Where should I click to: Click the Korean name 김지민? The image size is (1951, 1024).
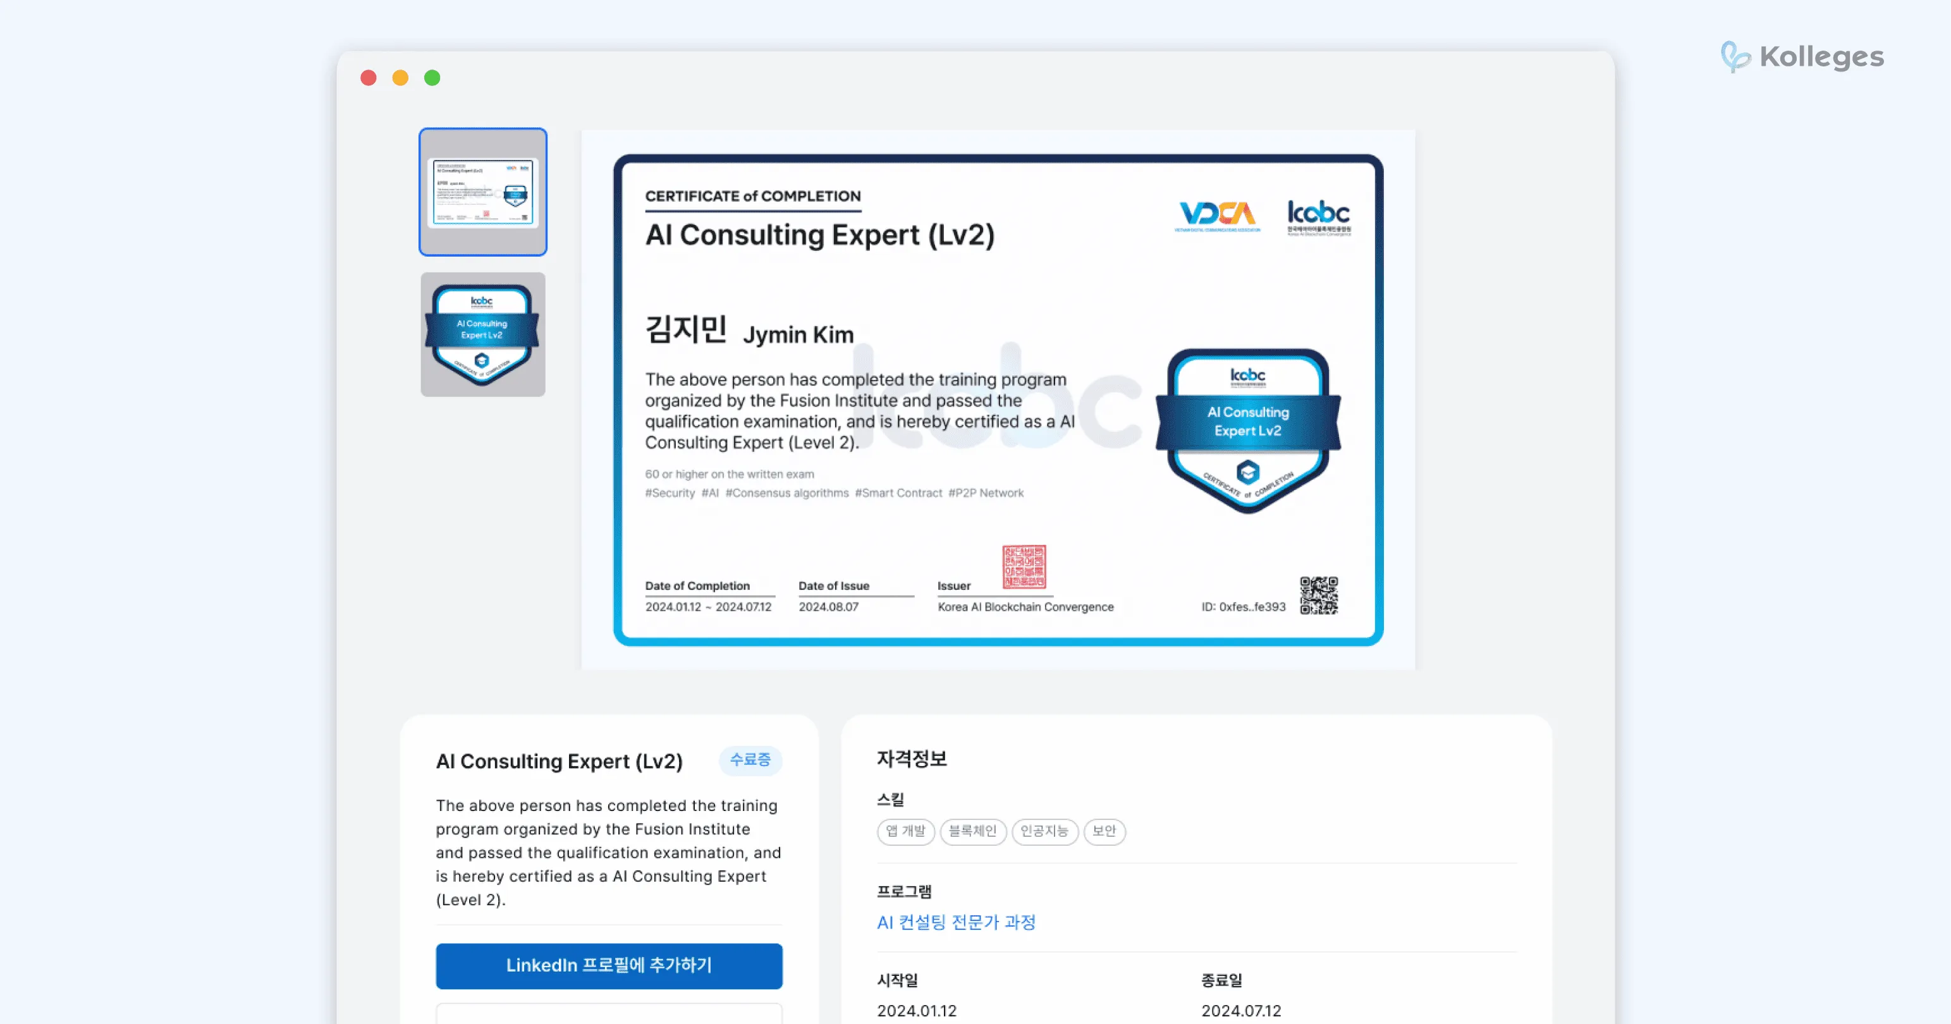(x=685, y=329)
